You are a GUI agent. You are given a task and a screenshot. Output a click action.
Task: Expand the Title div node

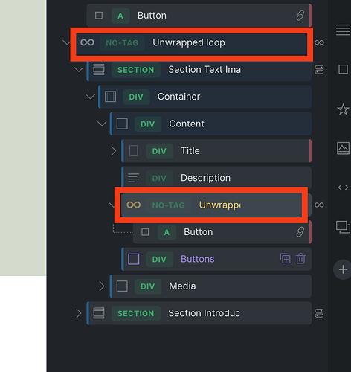pyautogui.click(x=114, y=151)
